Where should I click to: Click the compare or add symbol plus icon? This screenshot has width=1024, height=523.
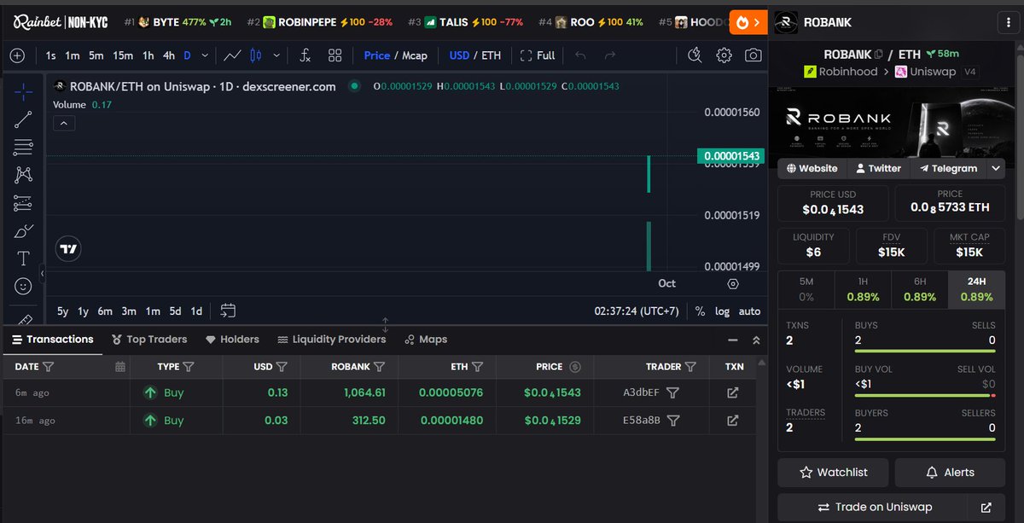click(17, 55)
